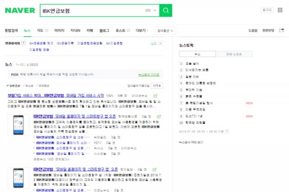The height and width of the screenshot is (192, 289).
Task: Open the on-screen keyboard icon in search box
Action: (148, 10)
